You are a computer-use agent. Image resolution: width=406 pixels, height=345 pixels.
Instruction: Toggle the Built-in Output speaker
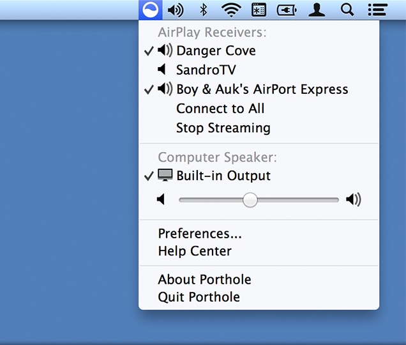point(223,176)
